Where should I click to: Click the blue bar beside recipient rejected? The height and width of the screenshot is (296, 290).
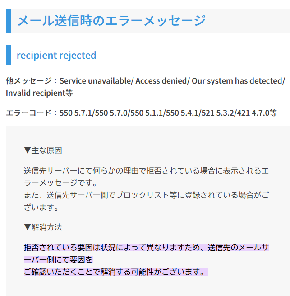coord(8,55)
